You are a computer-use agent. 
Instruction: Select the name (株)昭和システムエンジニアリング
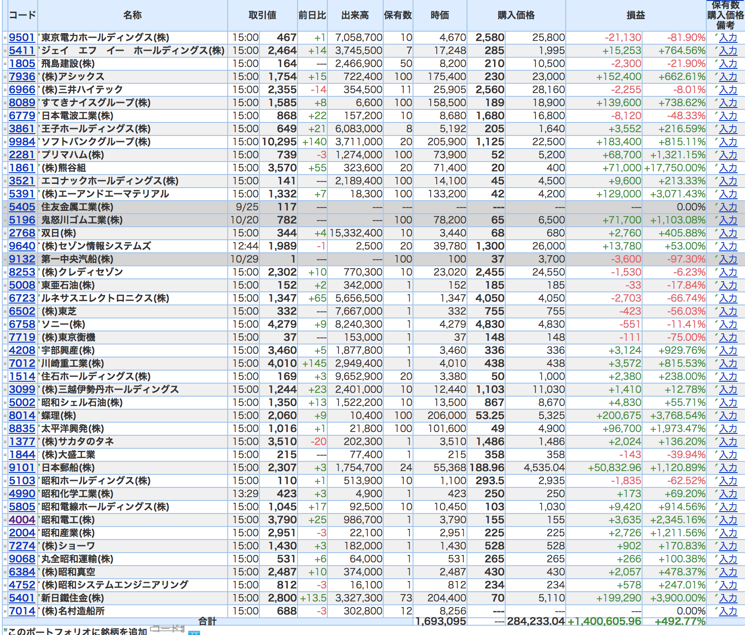tap(115, 585)
